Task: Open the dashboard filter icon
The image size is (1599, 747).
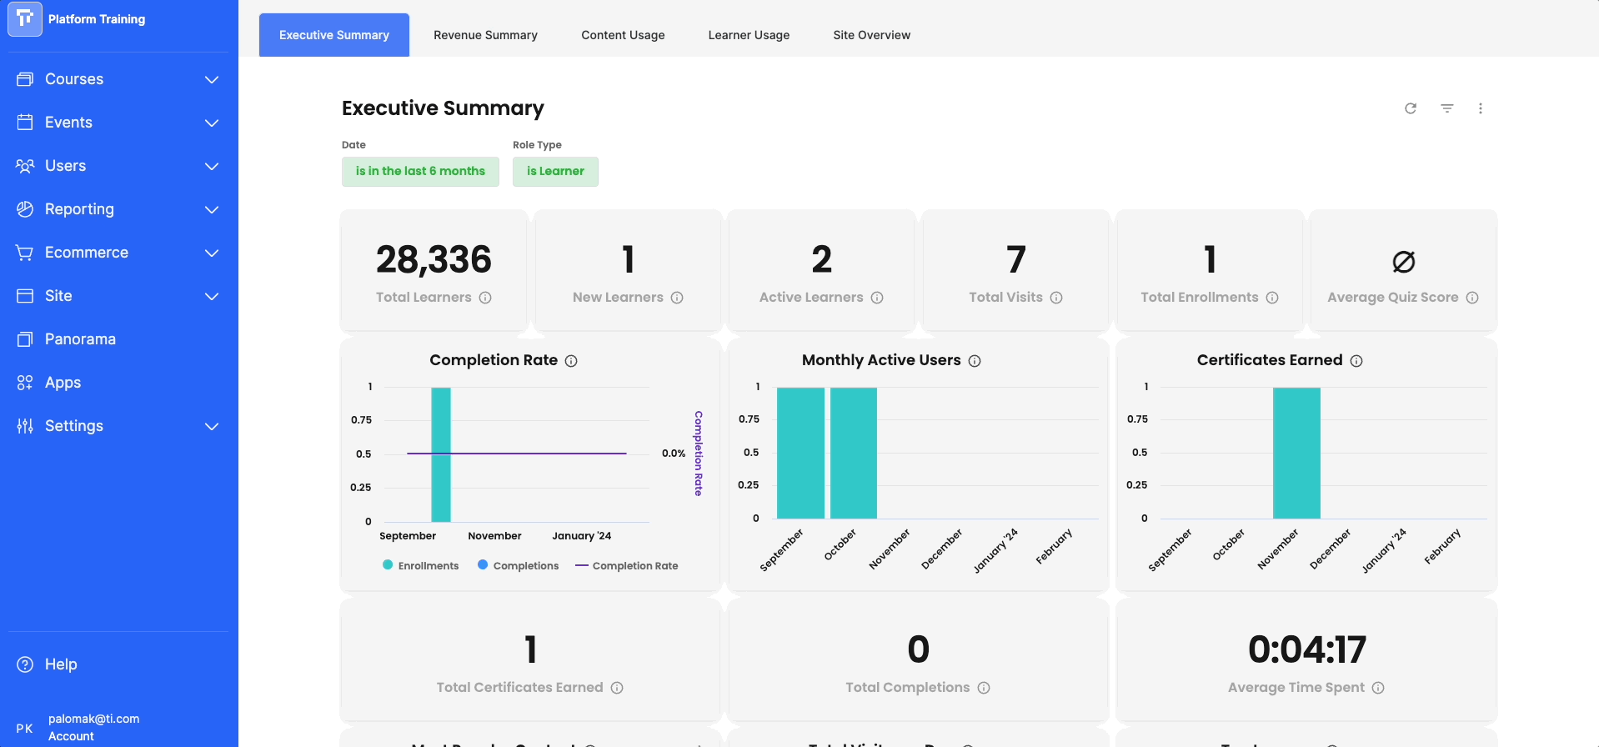Action: (1447, 108)
